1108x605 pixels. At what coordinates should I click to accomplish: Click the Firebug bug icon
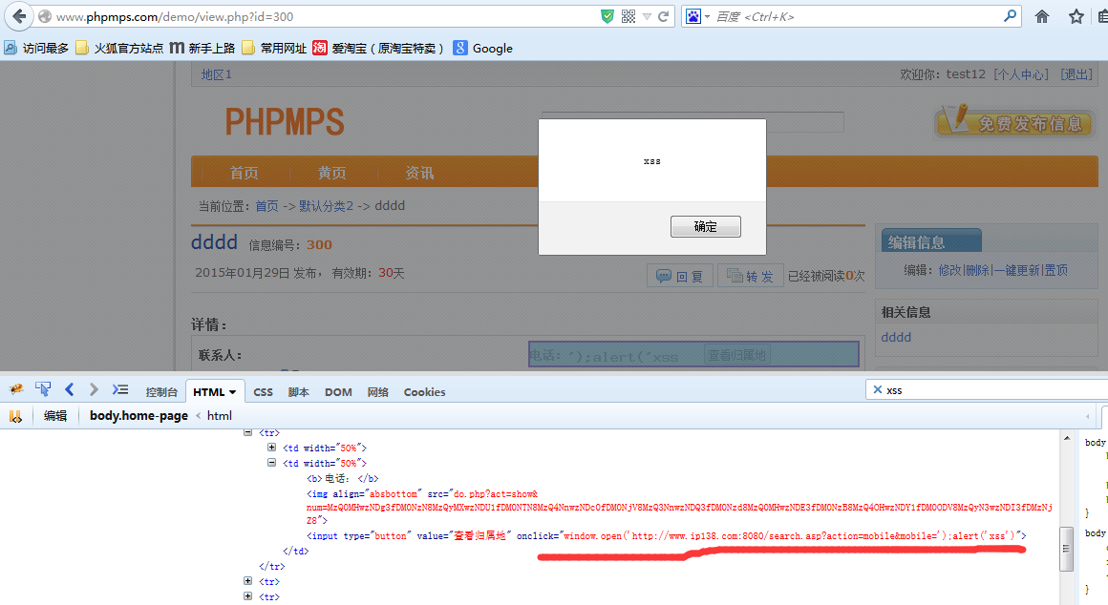tap(16, 389)
